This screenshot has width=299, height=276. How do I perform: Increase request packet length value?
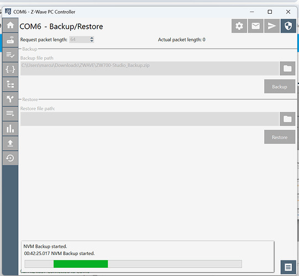(x=92, y=38)
